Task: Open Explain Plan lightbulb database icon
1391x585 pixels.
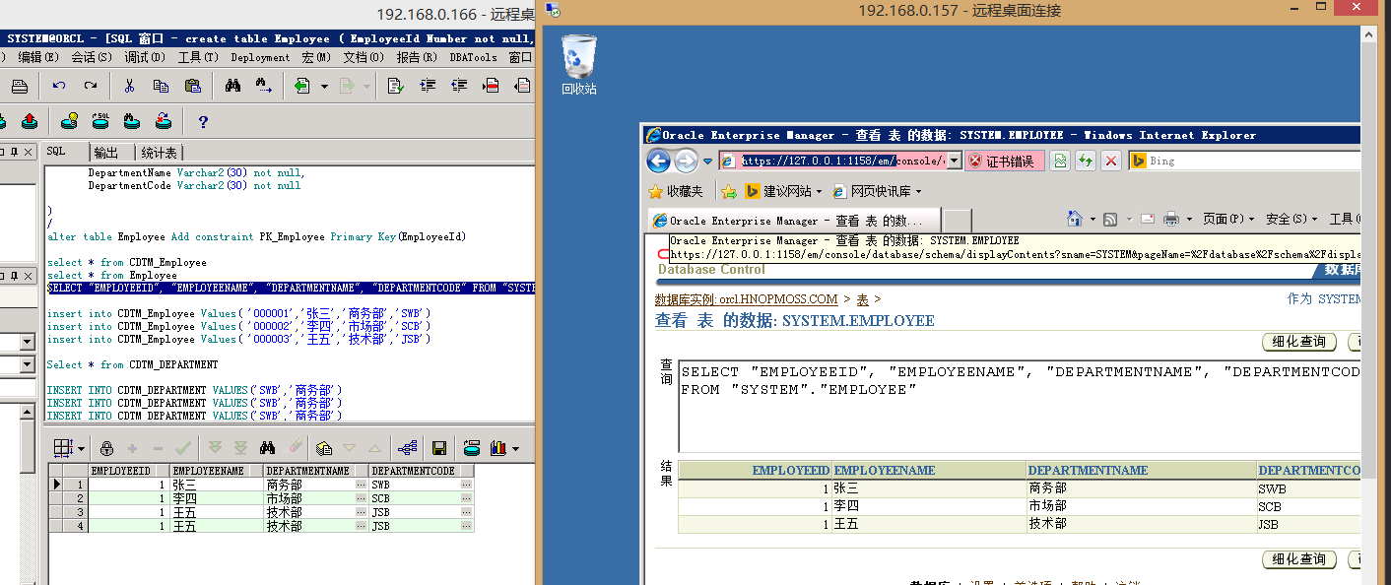Action: point(69,121)
